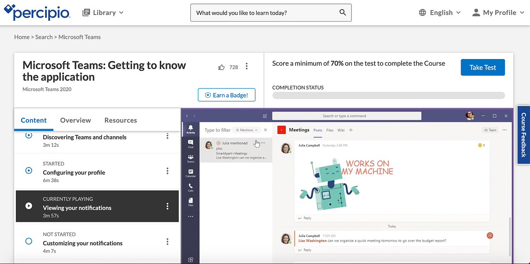This screenshot has height=264, width=530.
Task: Click Teams back navigation arrow
Action: [x=187, y=116]
